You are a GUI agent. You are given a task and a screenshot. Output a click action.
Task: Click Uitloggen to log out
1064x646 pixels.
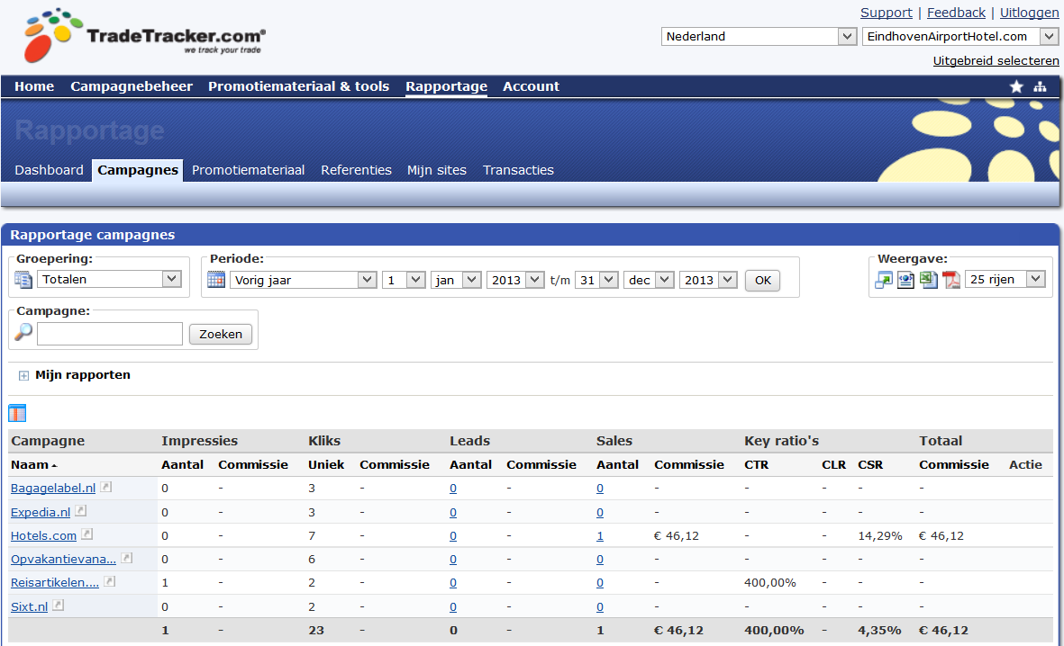[x=1030, y=13]
